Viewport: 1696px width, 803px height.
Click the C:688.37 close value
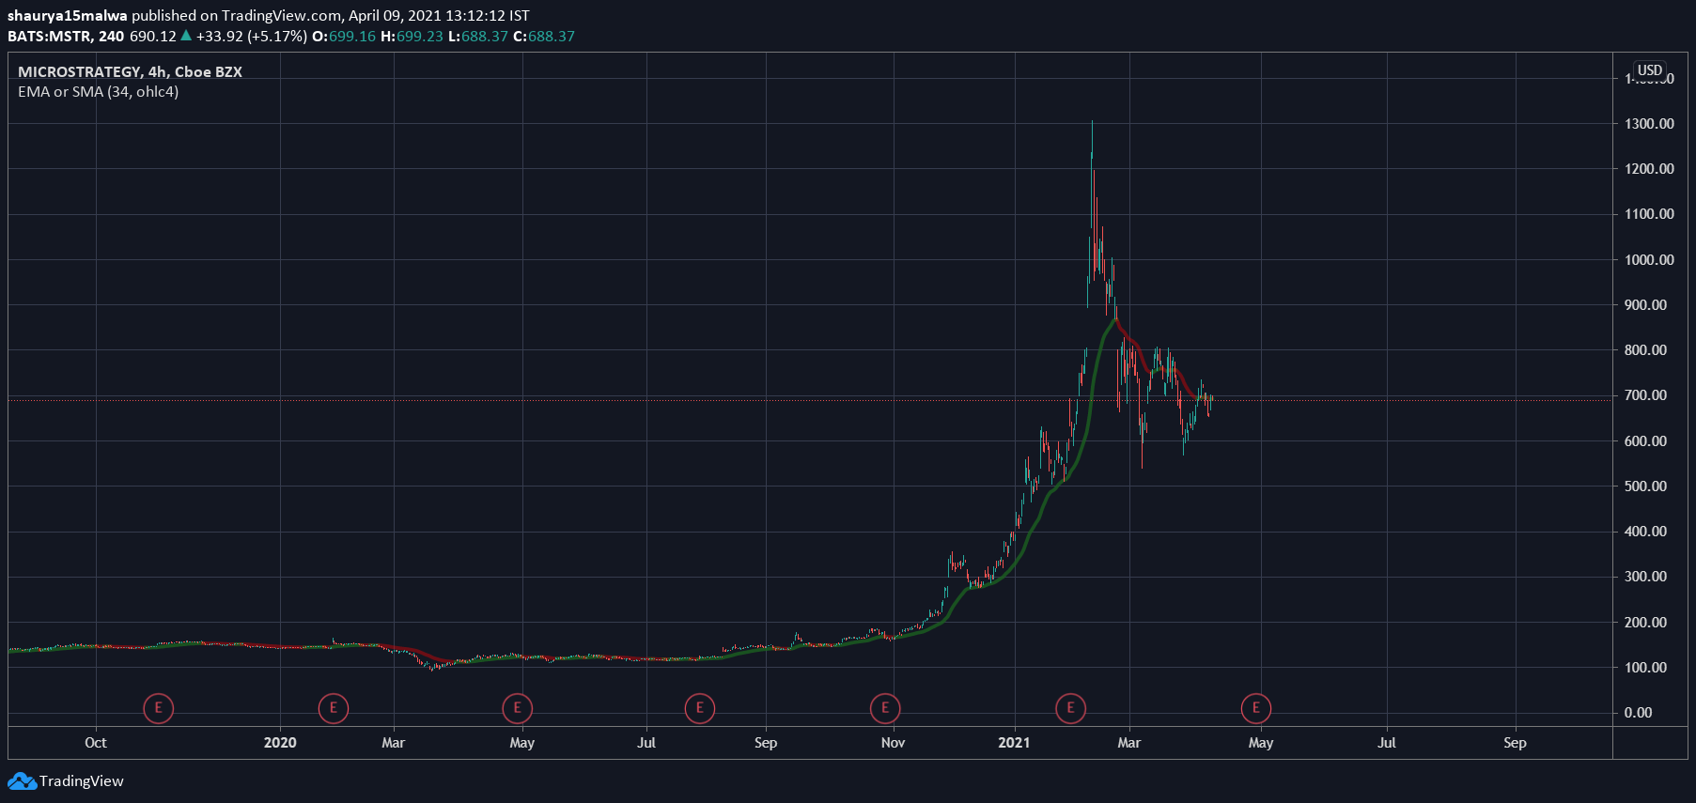tap(544, 37)
